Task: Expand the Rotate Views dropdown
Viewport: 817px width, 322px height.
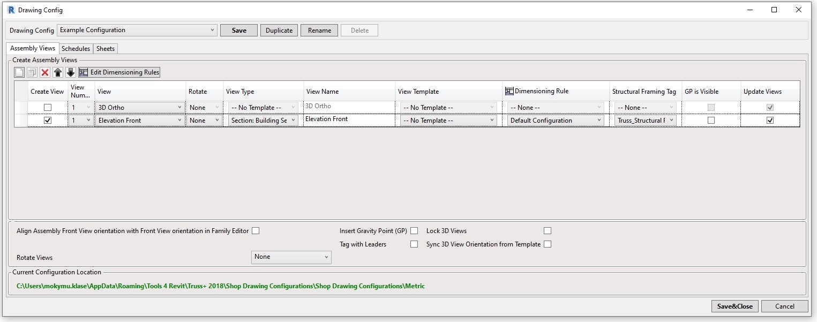Action: click(x=291, y=257)
